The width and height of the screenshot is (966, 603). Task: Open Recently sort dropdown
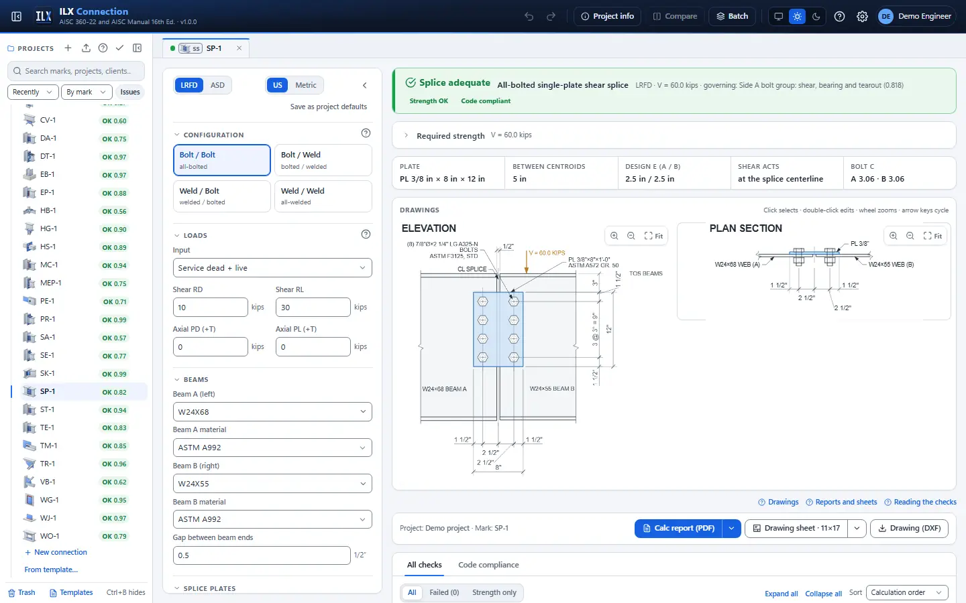pyautogui.click(x=33, y=92)
